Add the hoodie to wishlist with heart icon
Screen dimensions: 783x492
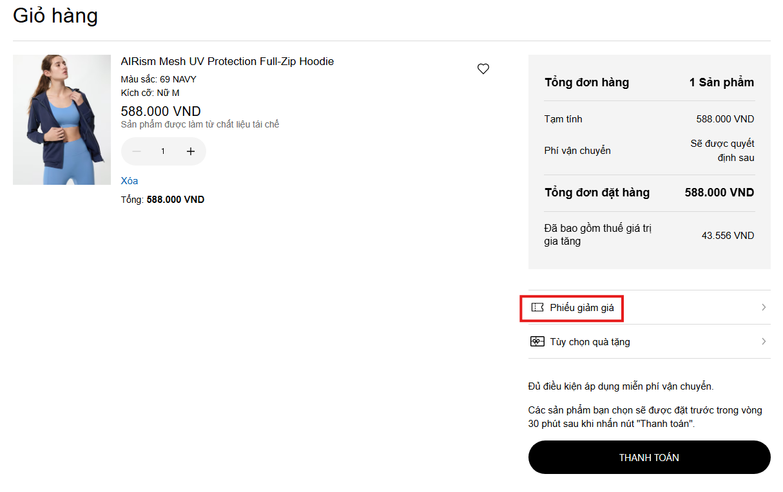(x=483, y=69)
